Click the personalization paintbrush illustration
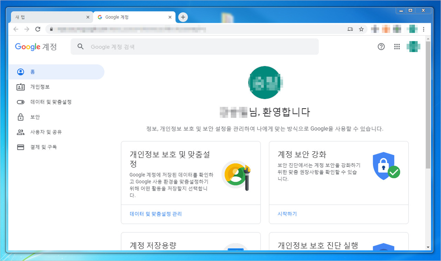 [236, 176]
